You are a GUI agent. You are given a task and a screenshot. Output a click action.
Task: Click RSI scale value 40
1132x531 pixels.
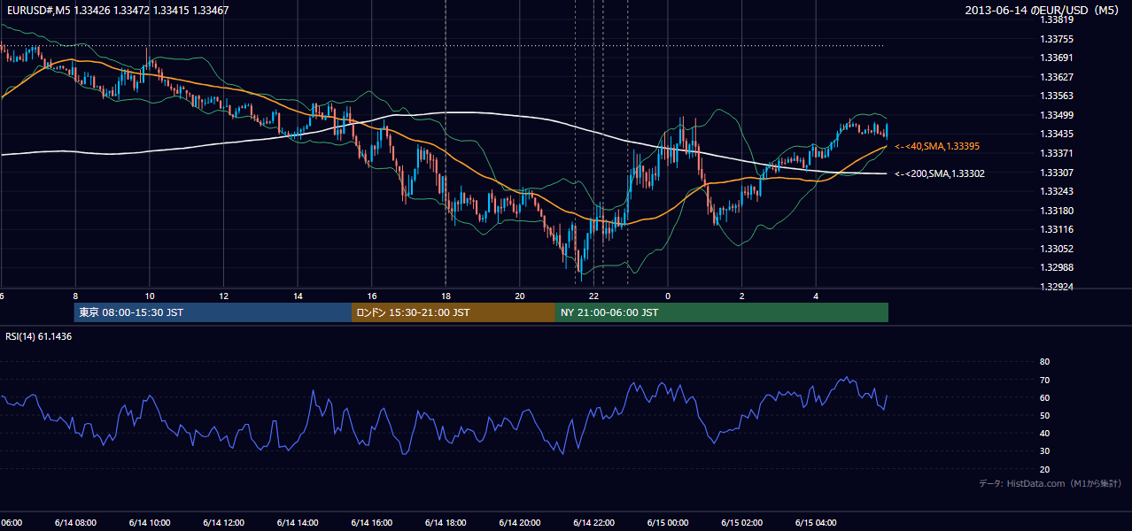click(1044, 433)
